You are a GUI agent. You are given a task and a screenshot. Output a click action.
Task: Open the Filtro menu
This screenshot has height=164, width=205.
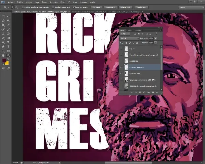coord(63,2)
